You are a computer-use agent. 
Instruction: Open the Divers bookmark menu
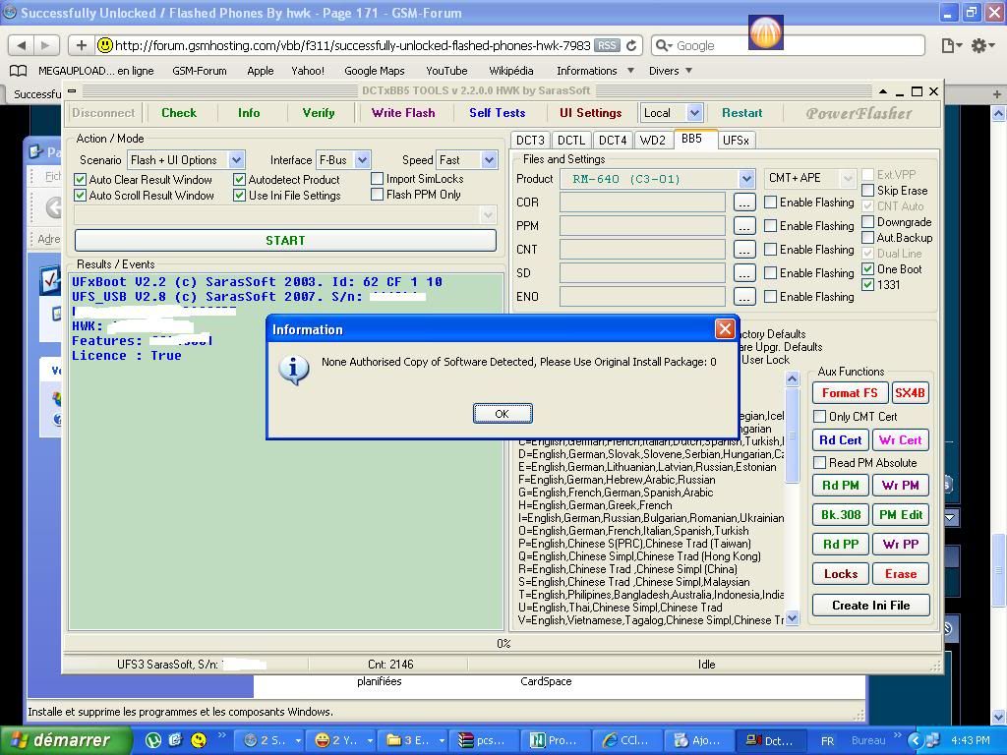(671, 71)
